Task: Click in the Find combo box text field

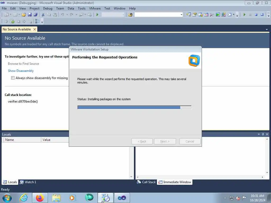Action: click(157, 15)
